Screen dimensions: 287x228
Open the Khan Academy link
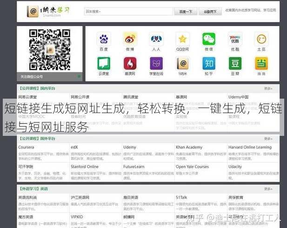coord(189,147)
